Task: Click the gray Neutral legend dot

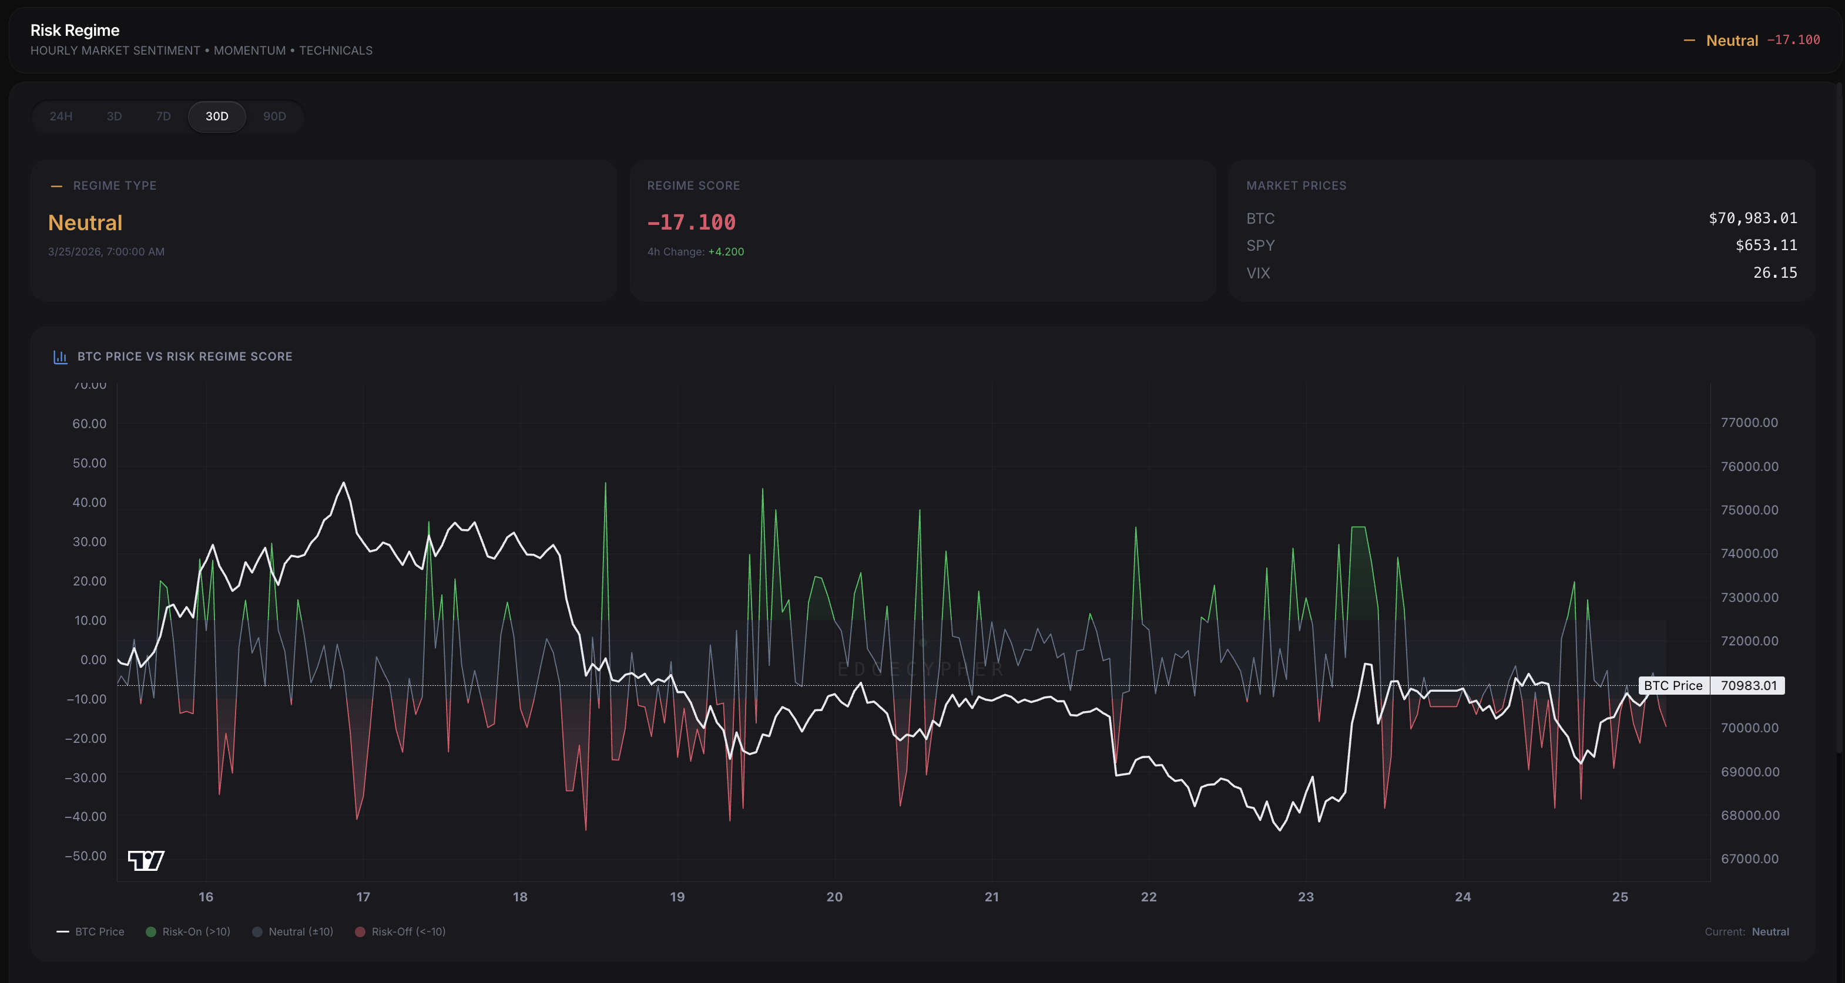Action: [257, 931]
